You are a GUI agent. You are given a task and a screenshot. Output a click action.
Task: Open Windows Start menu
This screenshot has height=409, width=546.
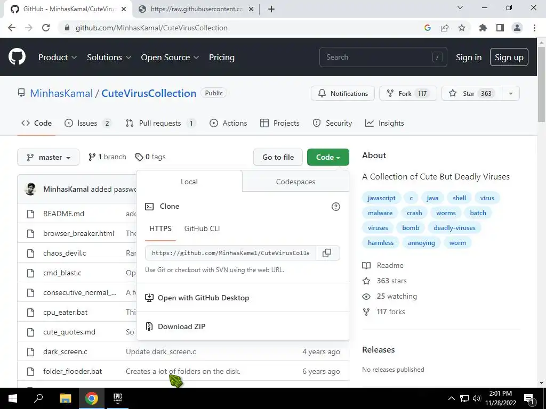tap(13, 398)
